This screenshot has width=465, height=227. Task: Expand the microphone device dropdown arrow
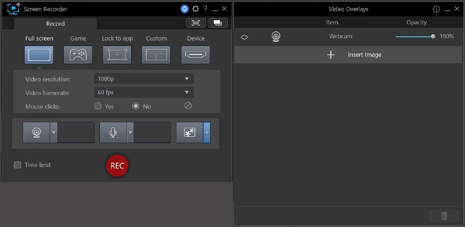point(130,133)
